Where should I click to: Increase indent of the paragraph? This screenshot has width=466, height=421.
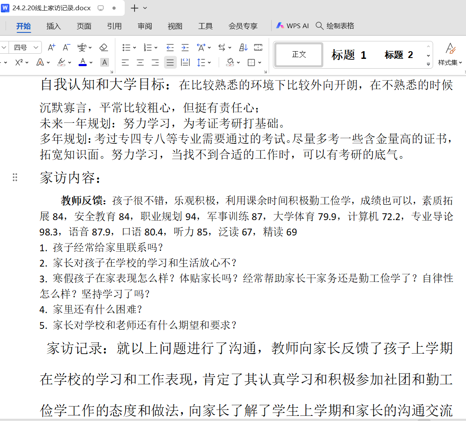[185, 47]
